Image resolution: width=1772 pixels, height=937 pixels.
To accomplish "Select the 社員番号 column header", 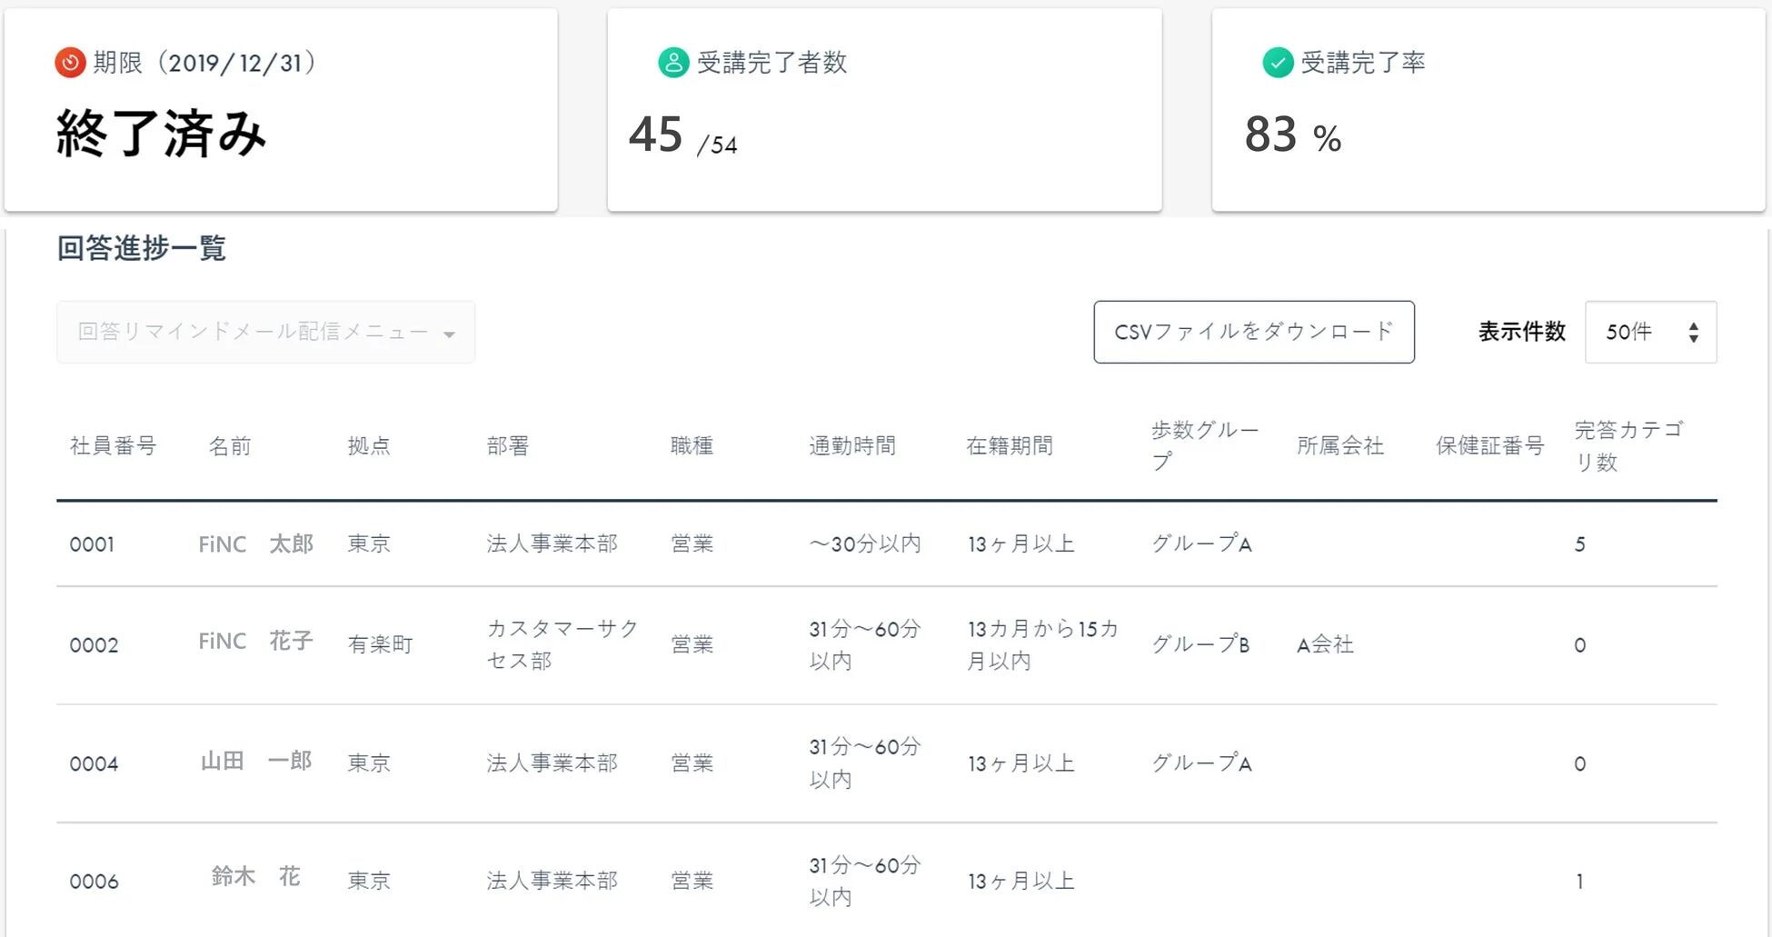I will click(113, 445).
